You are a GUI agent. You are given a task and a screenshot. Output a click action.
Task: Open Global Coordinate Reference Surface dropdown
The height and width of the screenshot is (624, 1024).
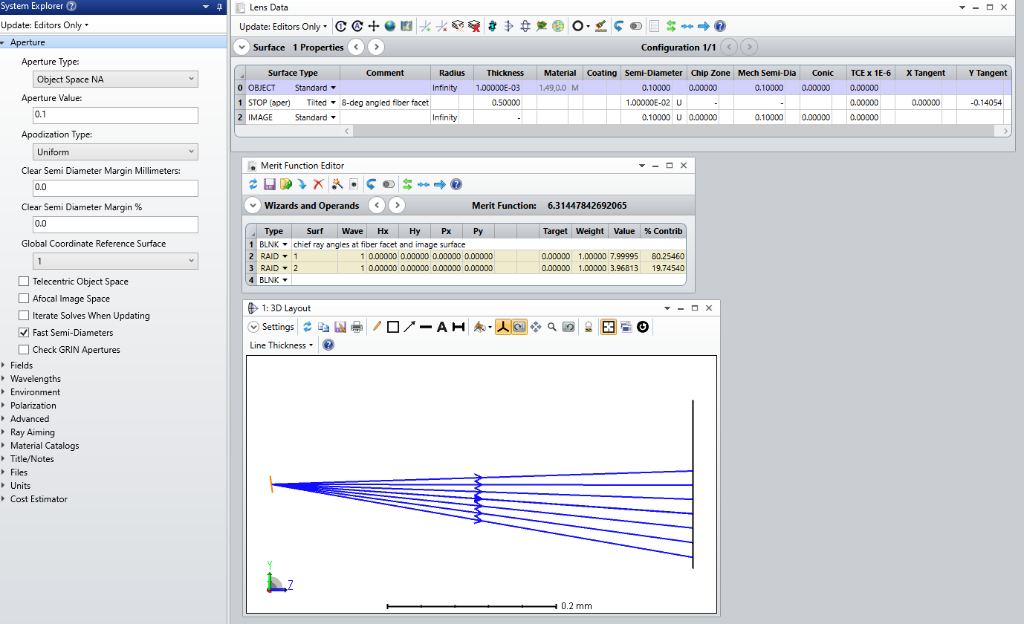pyautogui.click(x=116, y=261)
